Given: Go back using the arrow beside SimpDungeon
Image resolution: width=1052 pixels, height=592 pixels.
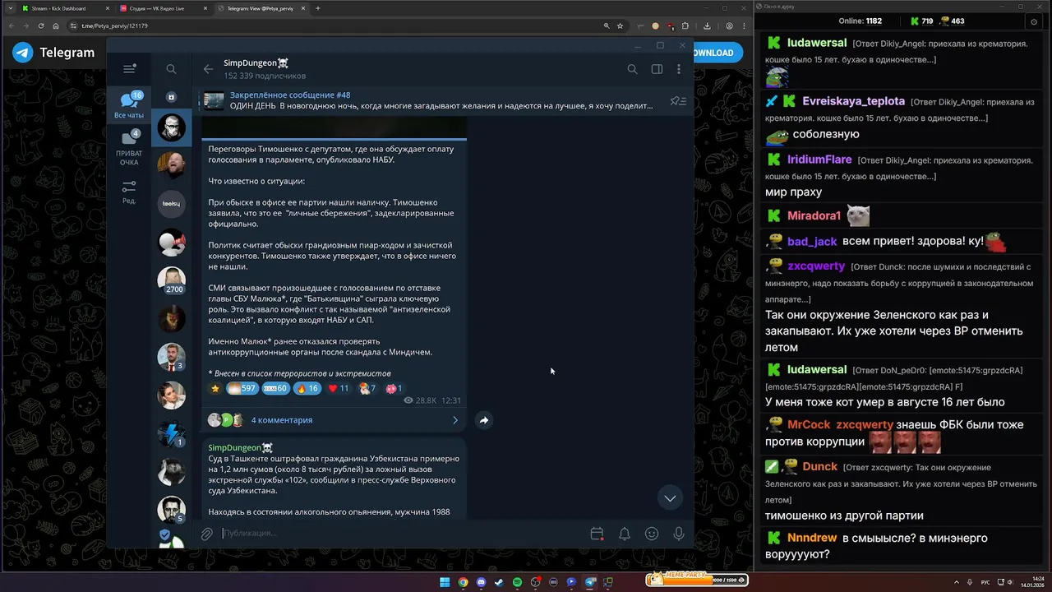Looking at the screenshot, I should 208,69.
